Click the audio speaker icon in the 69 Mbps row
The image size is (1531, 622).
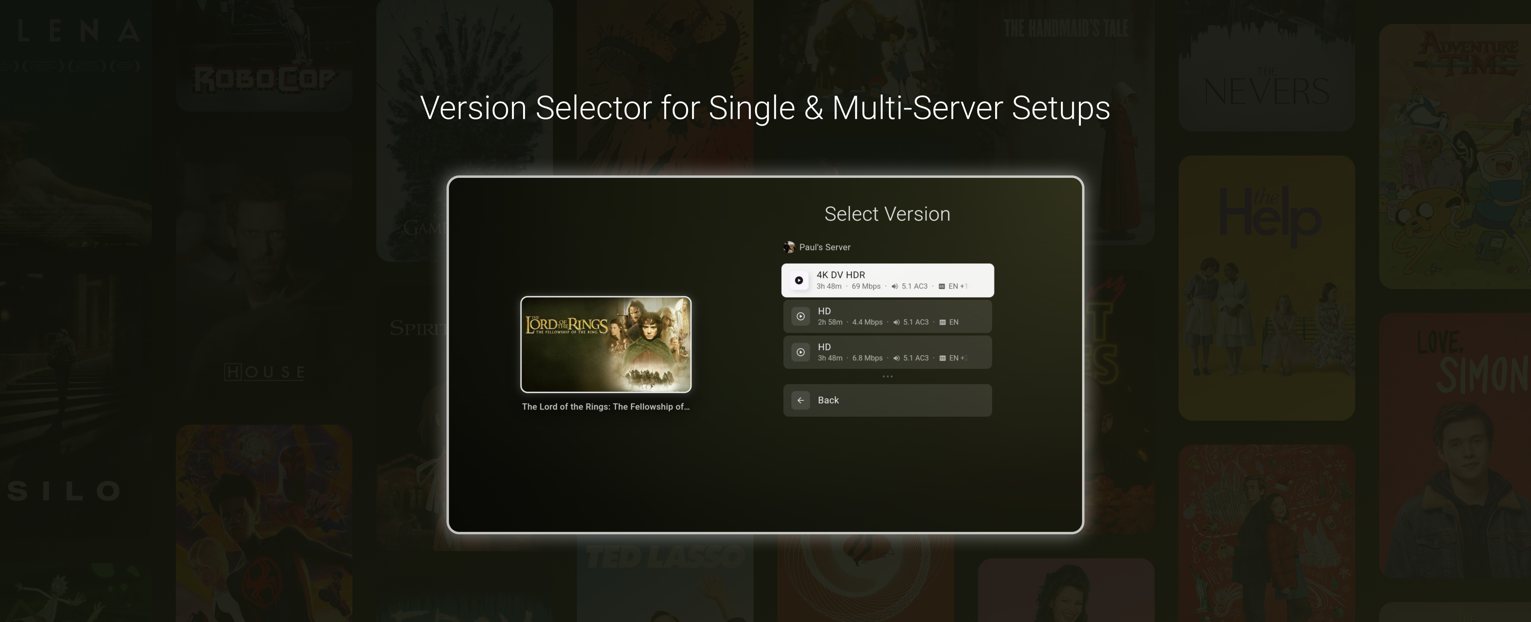(894, 287)
